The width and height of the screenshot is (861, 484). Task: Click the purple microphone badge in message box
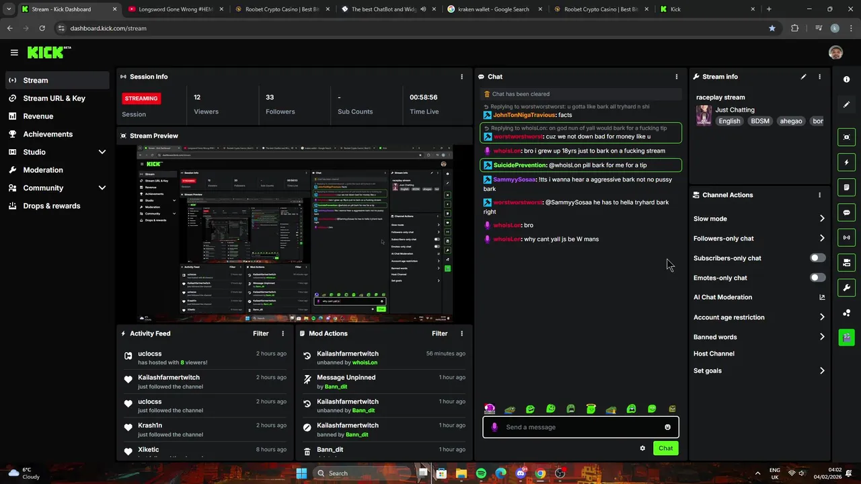coord(494,427)
